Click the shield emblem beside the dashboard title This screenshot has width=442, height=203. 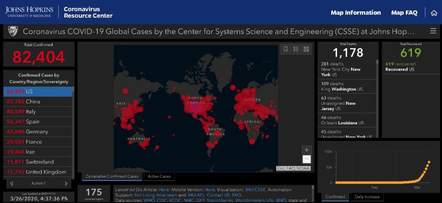(13, 31)
